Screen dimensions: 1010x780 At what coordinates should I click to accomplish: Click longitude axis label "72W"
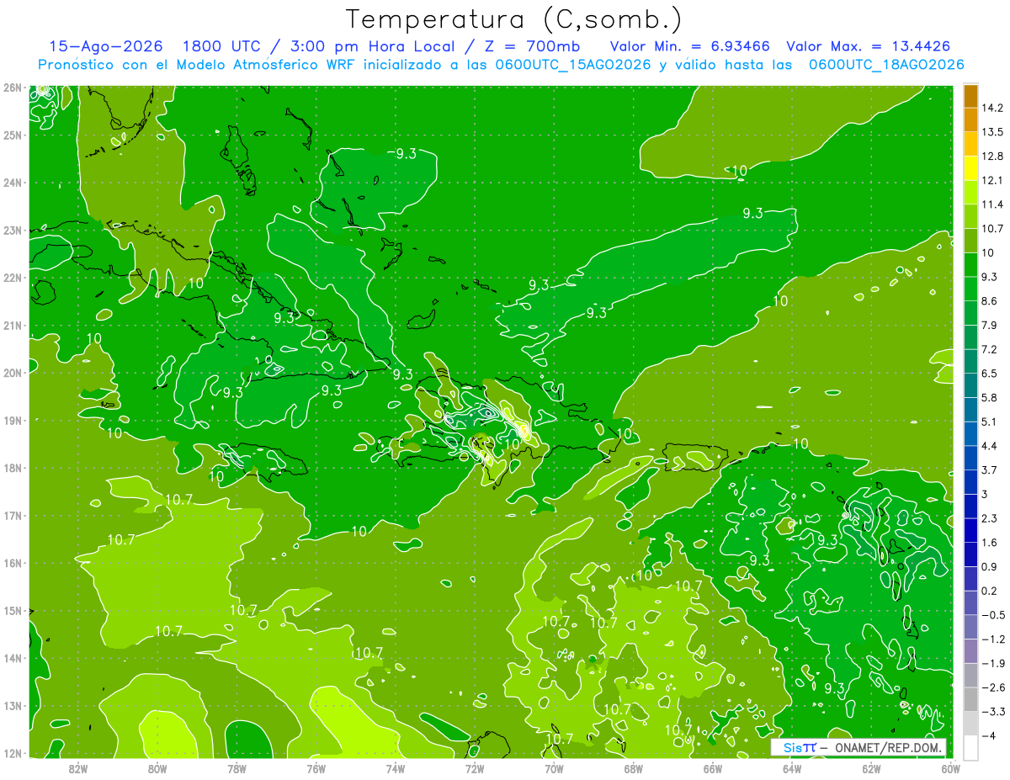click(x=475, y=767)
